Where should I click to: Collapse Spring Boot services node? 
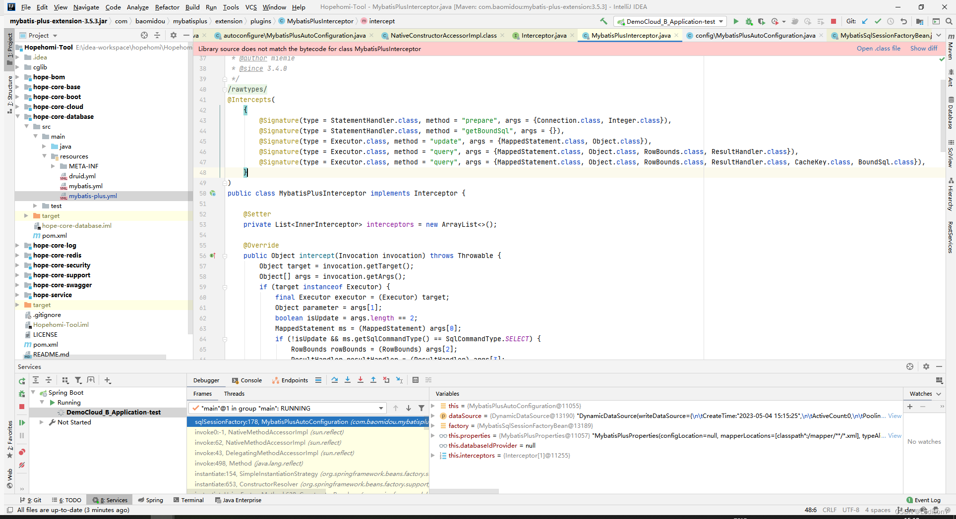33,392
